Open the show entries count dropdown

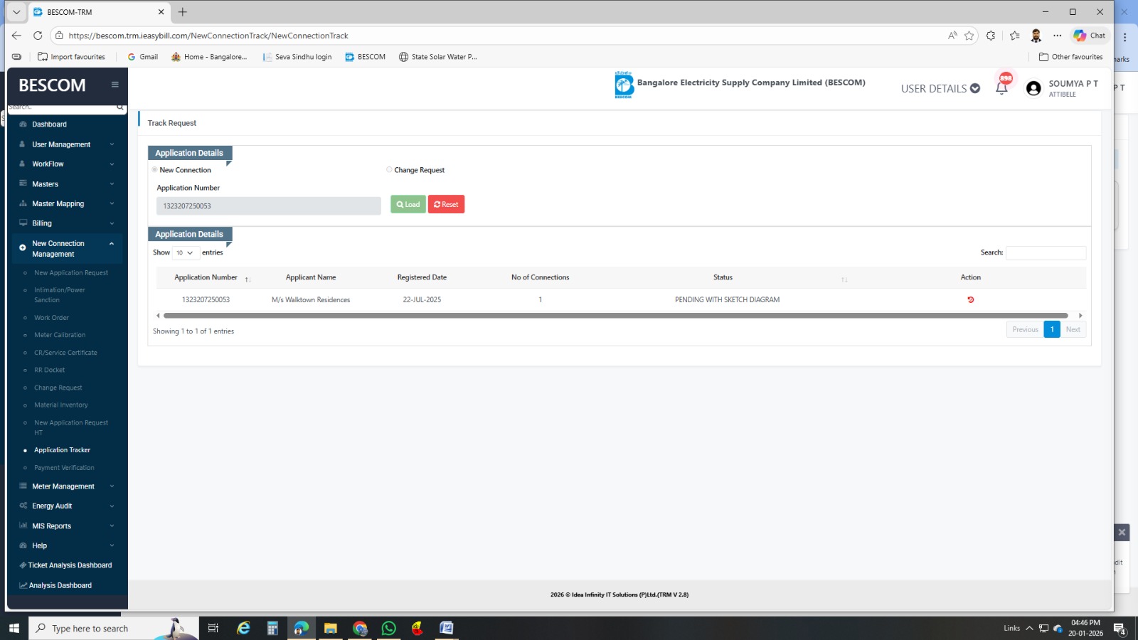pos(185,252)
